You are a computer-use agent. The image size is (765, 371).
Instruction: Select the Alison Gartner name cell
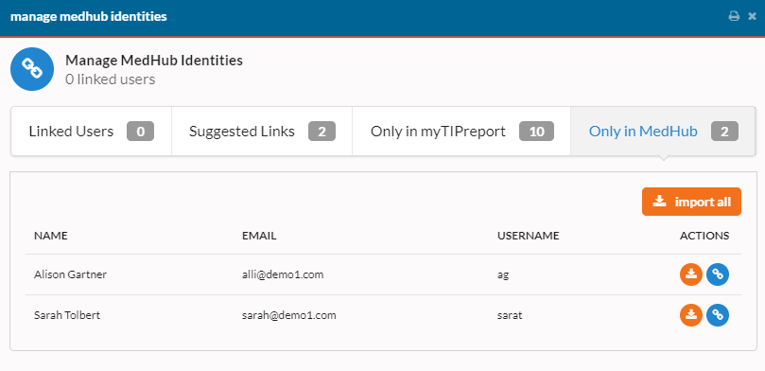pyautogui.click(x=70, y=274)
